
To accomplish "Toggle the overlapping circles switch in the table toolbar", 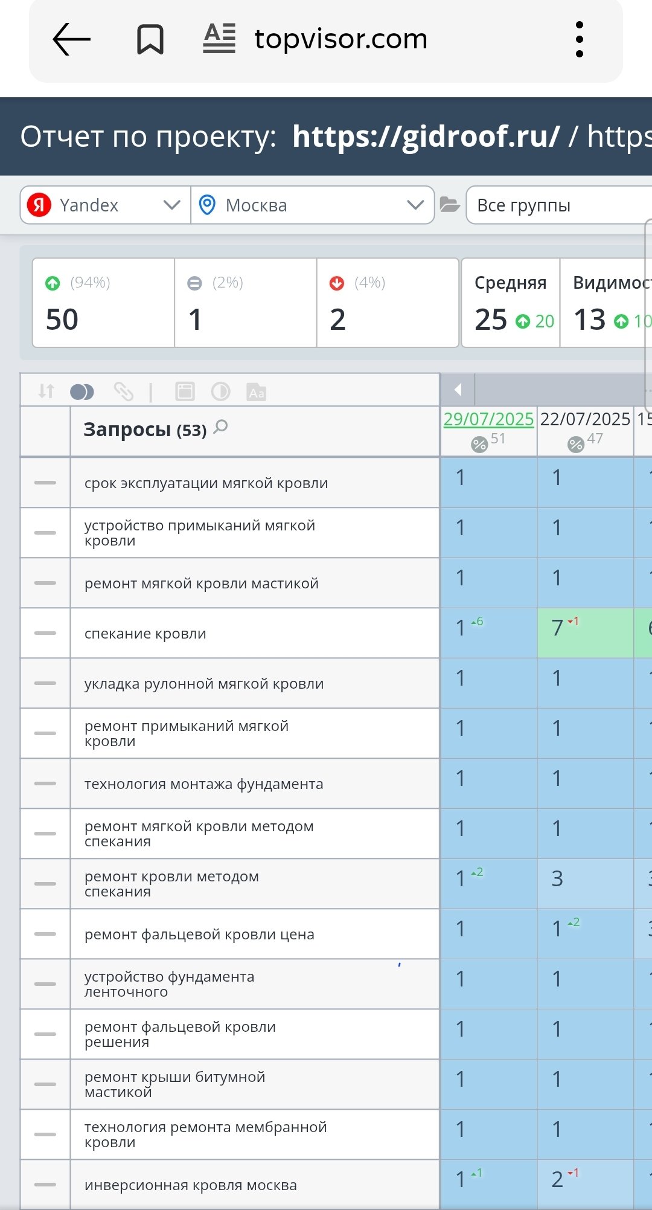I will (x=82, y=392).
